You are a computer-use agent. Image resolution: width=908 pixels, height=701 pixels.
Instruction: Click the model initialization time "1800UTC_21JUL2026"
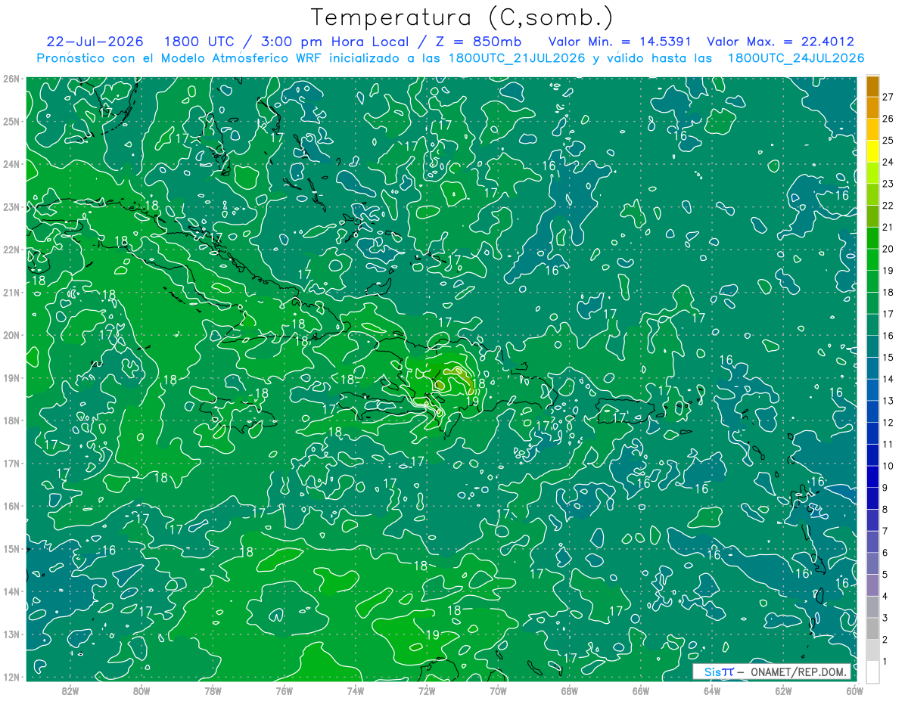(517, 57)
